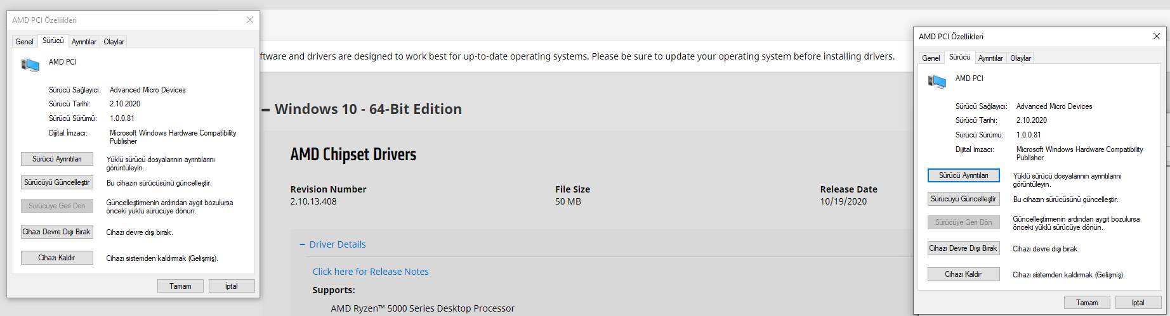Open Ayrıntılar tab in the right dialog
The image size is (1170, 316).
tap(990, 58)
